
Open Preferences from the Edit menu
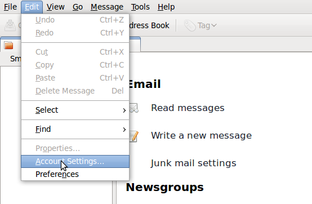[x=75, y=174]
